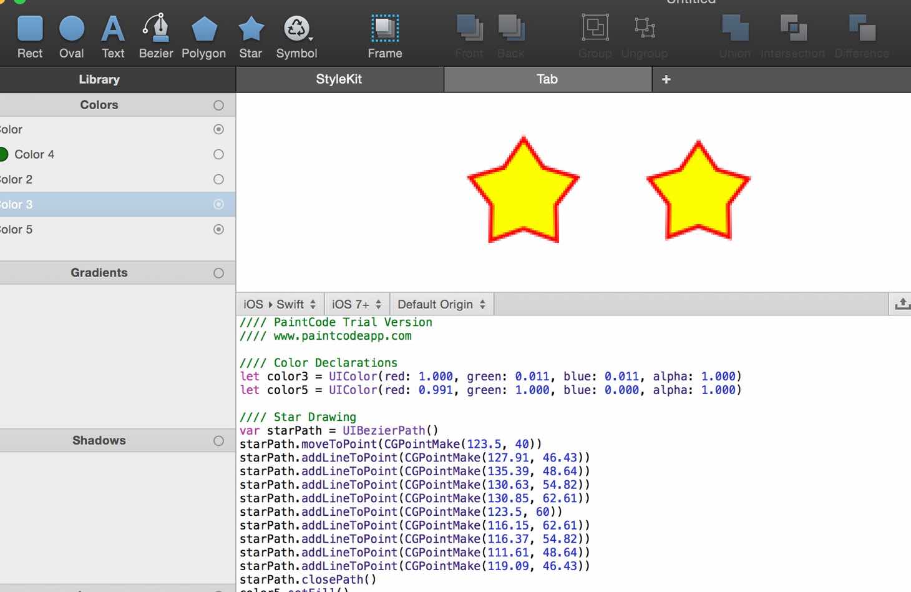
Task: Click the 'var starPath' code line
Action: pos(339,431)
